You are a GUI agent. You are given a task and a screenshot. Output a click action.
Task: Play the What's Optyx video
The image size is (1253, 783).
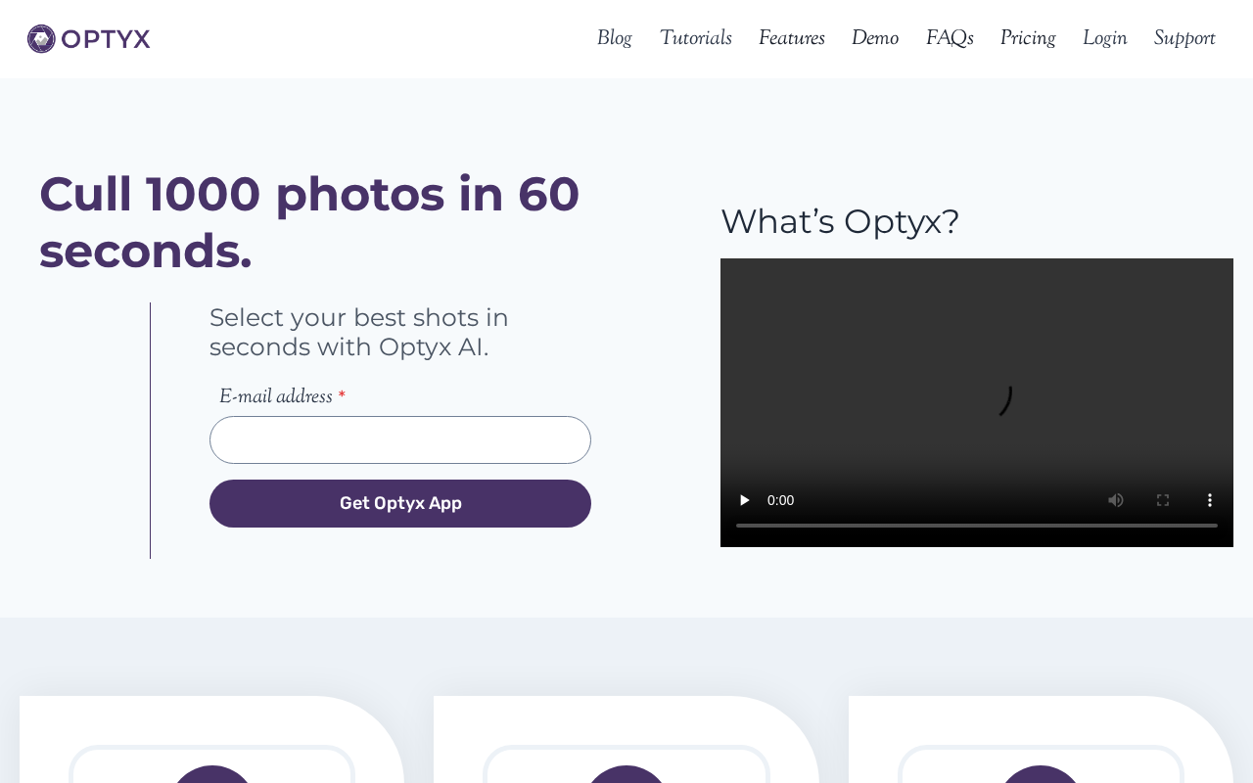click(744, 500)
